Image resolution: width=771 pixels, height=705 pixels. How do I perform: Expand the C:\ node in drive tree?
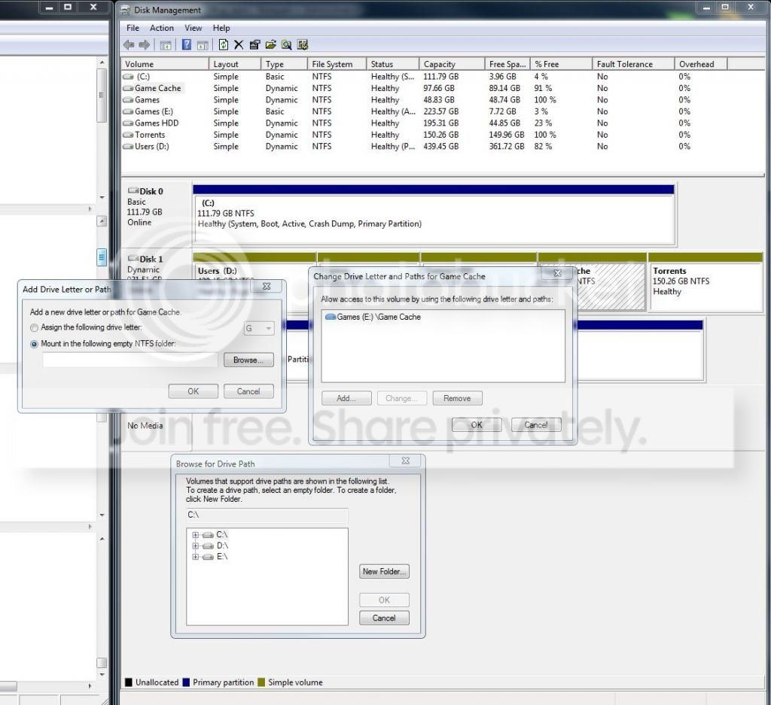pos(195,534)
